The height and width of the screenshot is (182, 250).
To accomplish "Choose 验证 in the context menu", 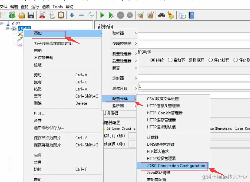I will (63, 64).
